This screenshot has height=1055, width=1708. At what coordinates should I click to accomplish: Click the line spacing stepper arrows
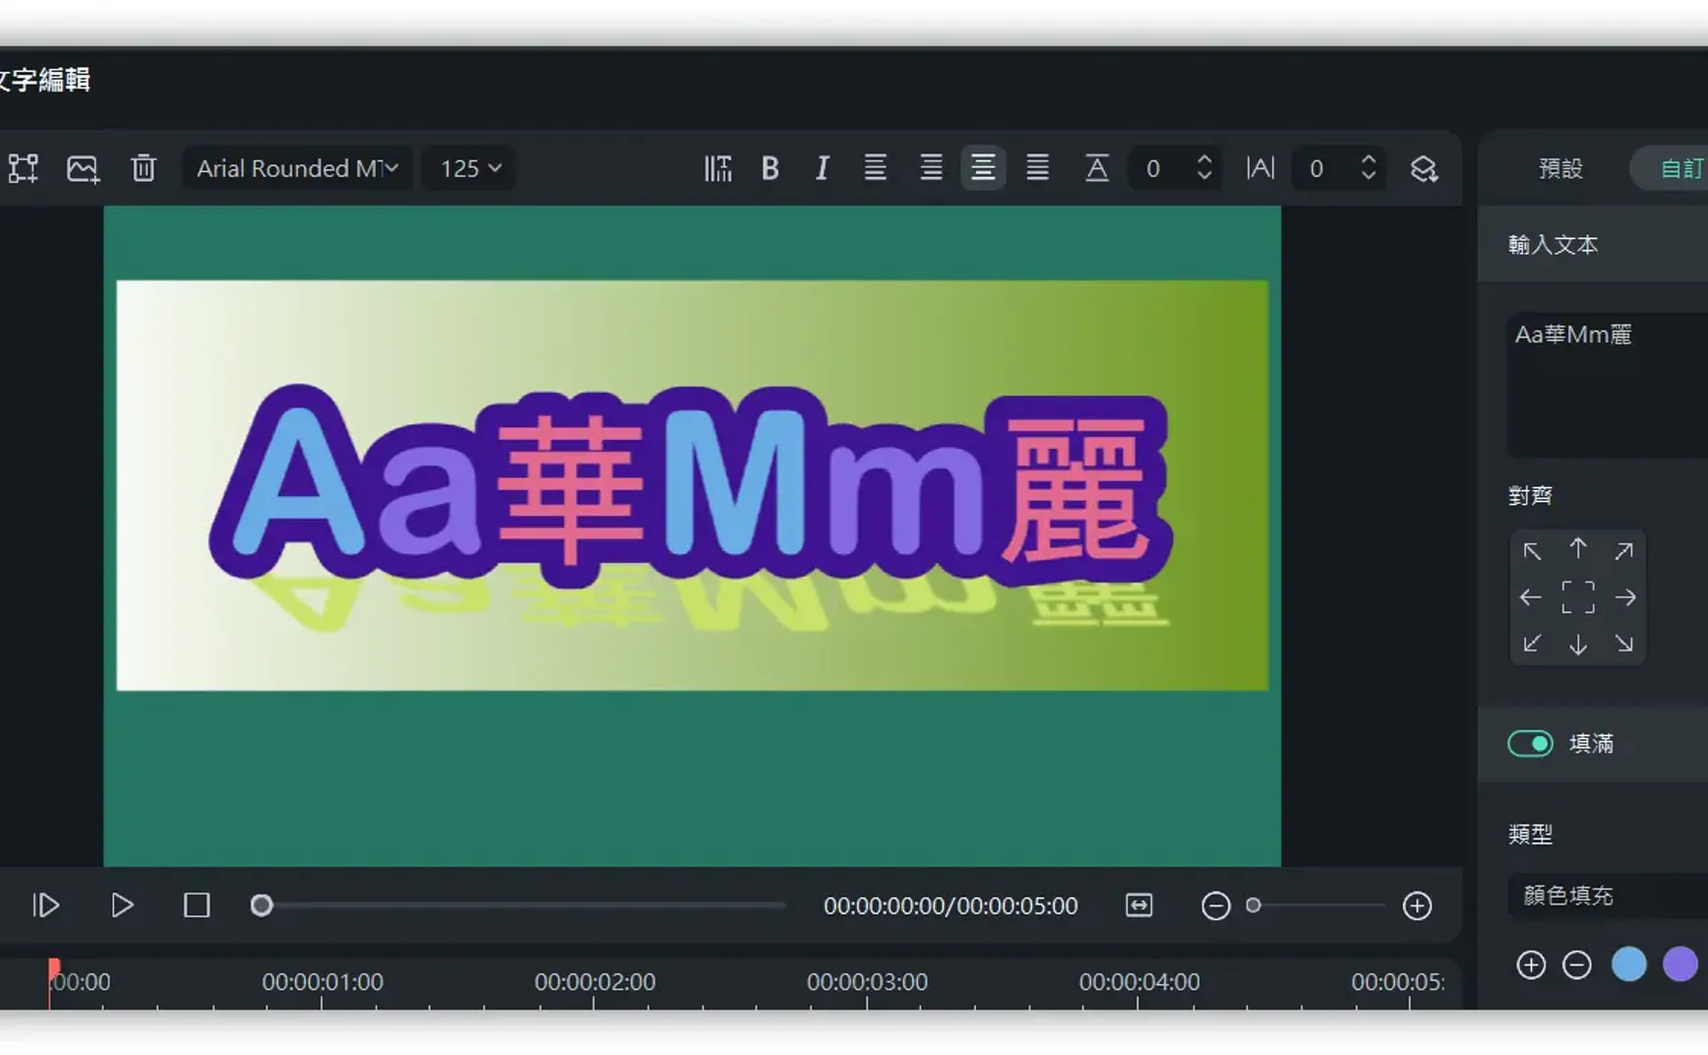click(1204, 168)
